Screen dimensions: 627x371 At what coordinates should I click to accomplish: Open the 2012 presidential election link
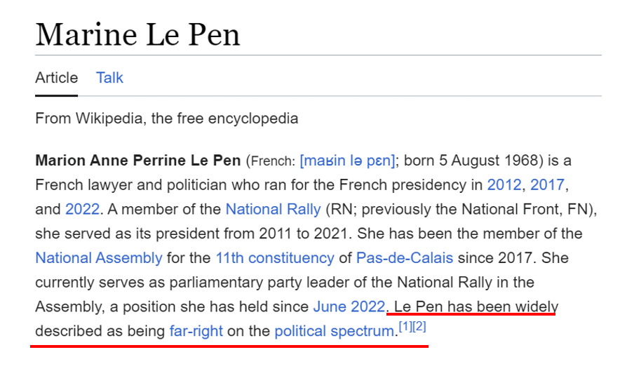click(505, 185)
